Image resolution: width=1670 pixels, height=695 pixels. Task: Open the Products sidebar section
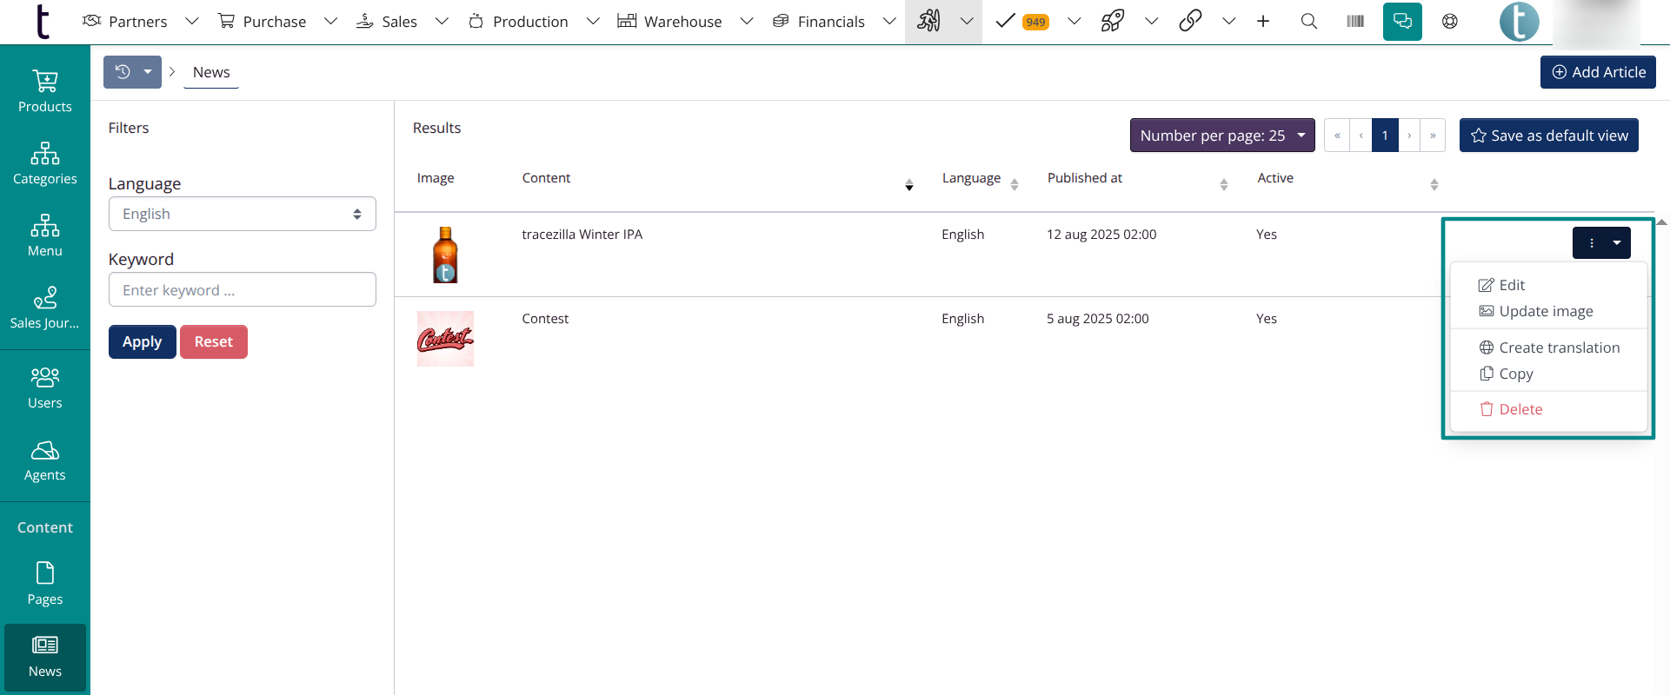tap(45, 91)
